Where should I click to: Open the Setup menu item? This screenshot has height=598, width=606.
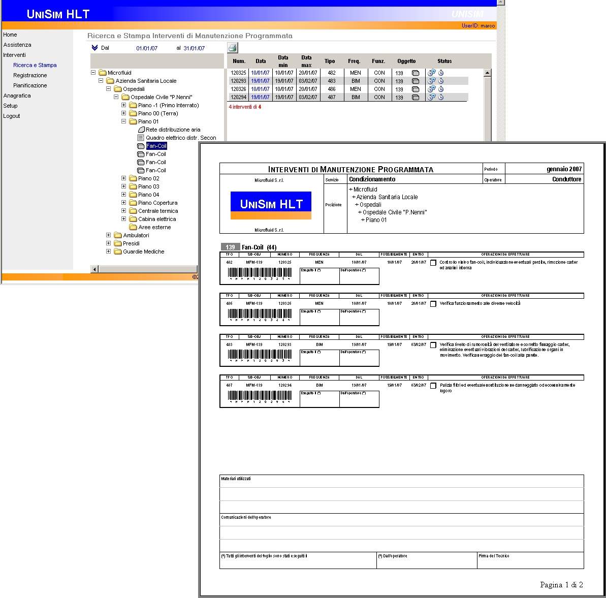pyautogui.click(x=11, y=106)
